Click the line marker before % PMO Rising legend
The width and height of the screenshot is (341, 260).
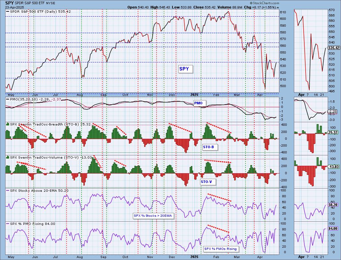click(x=7, y=224)
